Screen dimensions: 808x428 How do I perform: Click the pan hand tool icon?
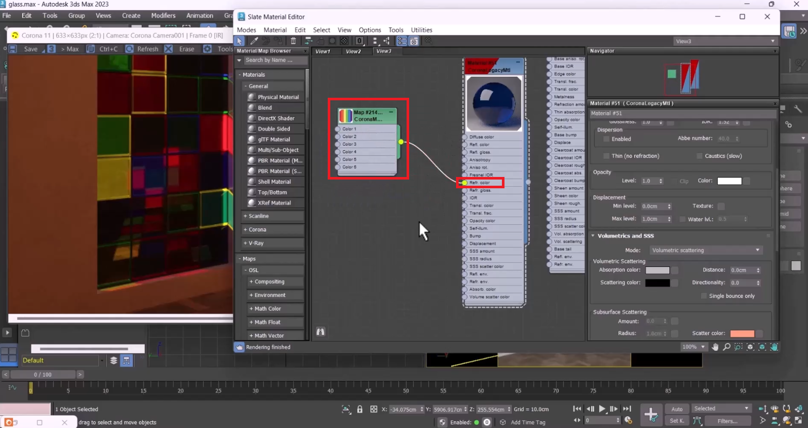point(715,347)
